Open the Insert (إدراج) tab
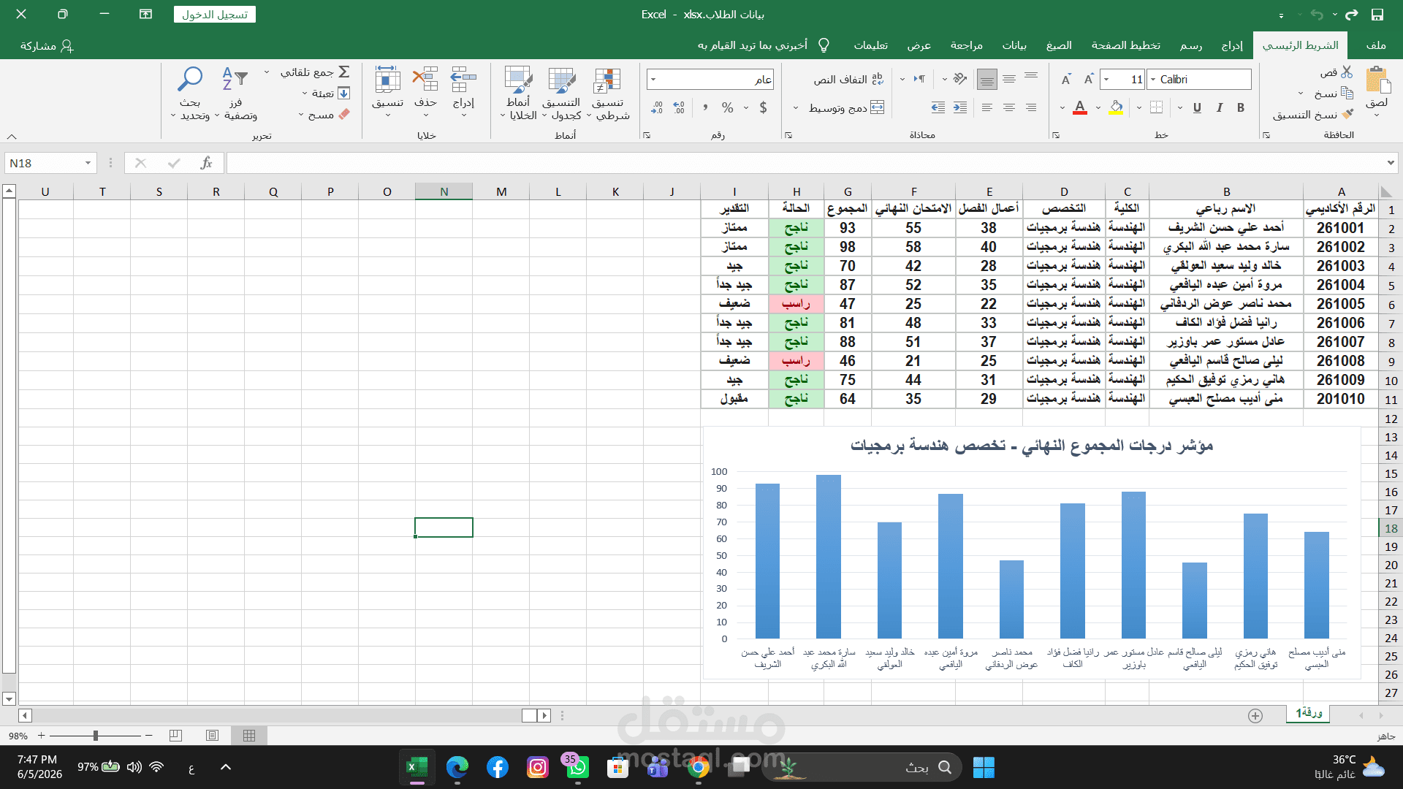The width and height of the screenshot is (1403, 789). point(1232,45)
